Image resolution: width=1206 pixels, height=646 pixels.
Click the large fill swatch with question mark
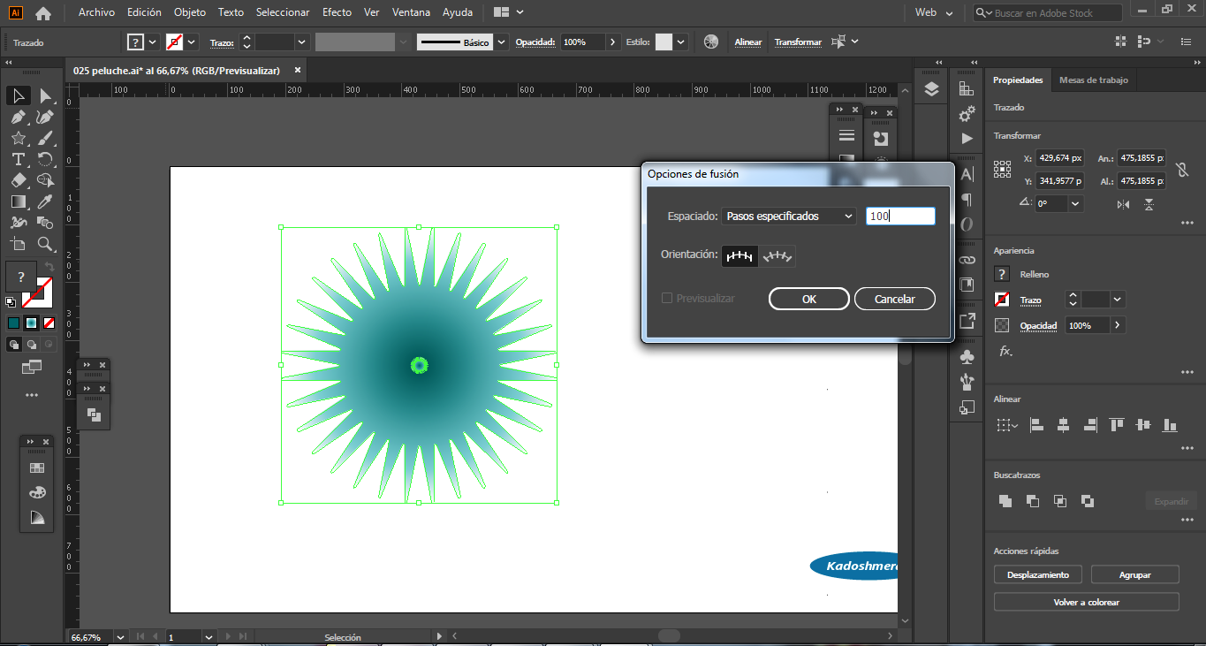21,277
